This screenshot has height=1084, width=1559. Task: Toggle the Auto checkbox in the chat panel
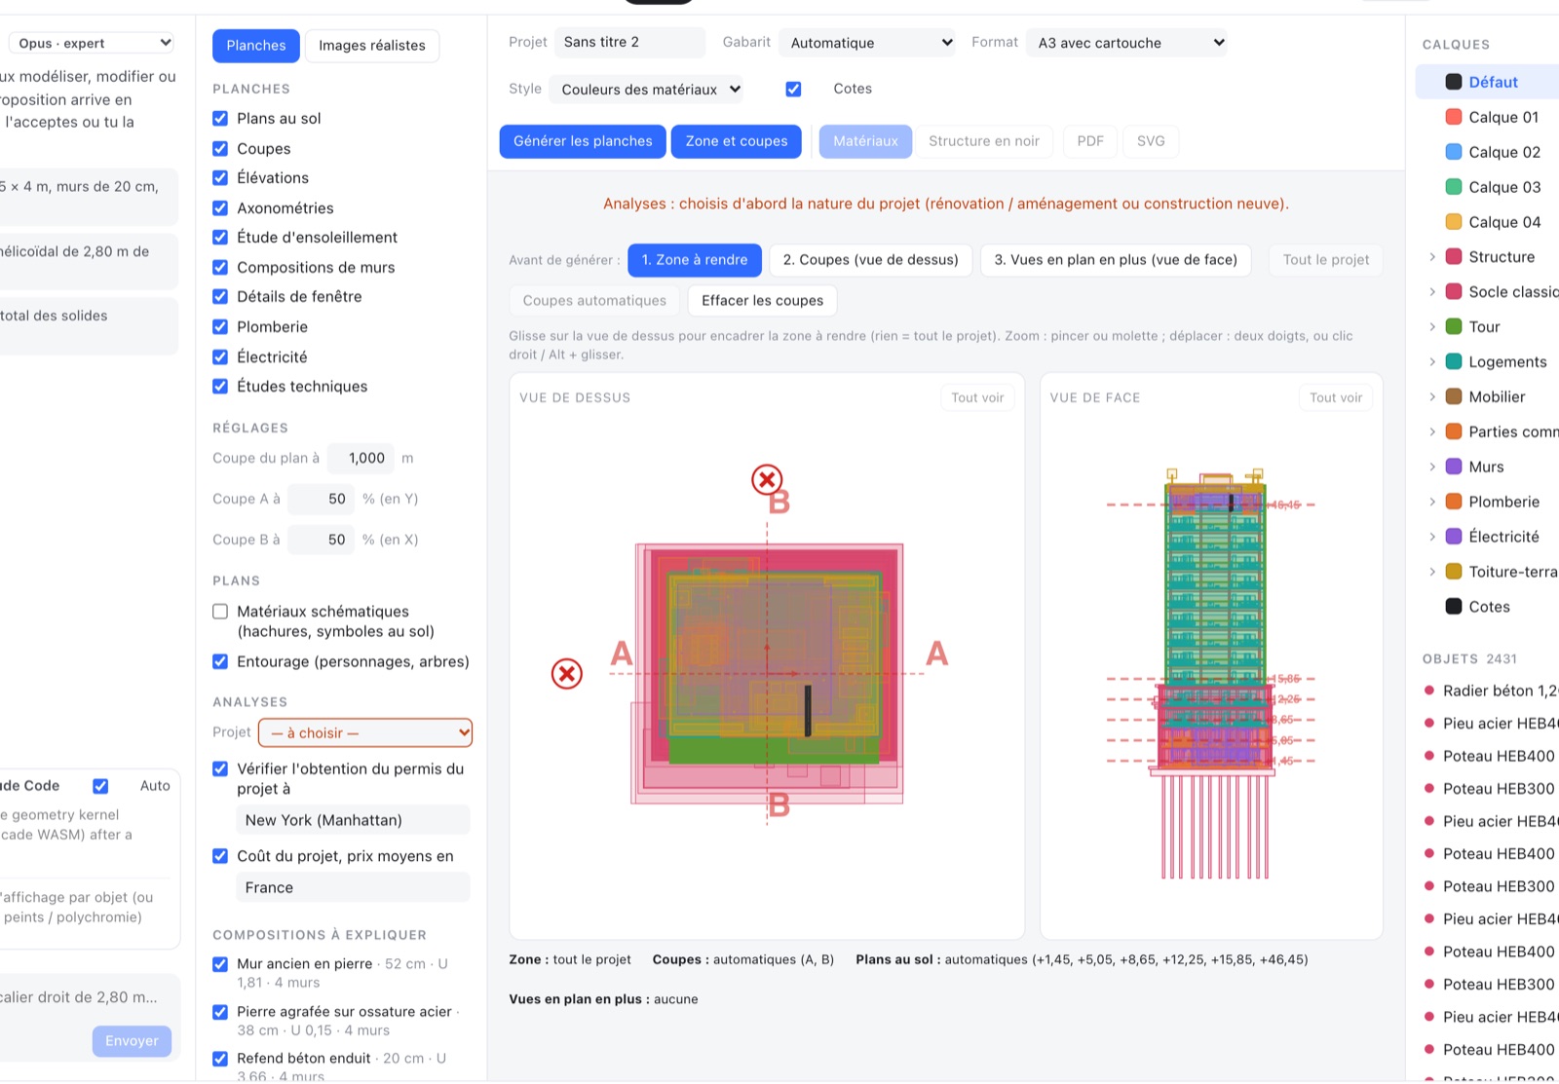100,786
